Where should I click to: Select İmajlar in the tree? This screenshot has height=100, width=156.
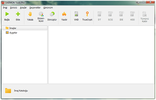25,28
